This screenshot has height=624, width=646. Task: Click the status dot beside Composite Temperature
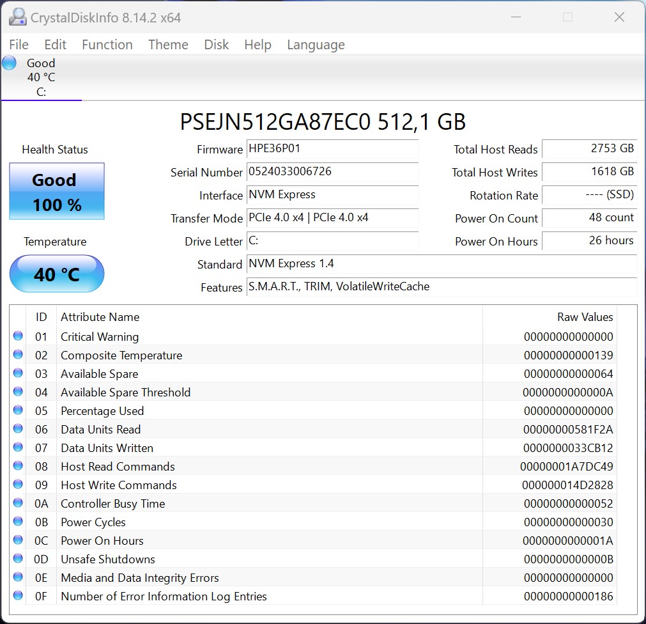[18, 355]
